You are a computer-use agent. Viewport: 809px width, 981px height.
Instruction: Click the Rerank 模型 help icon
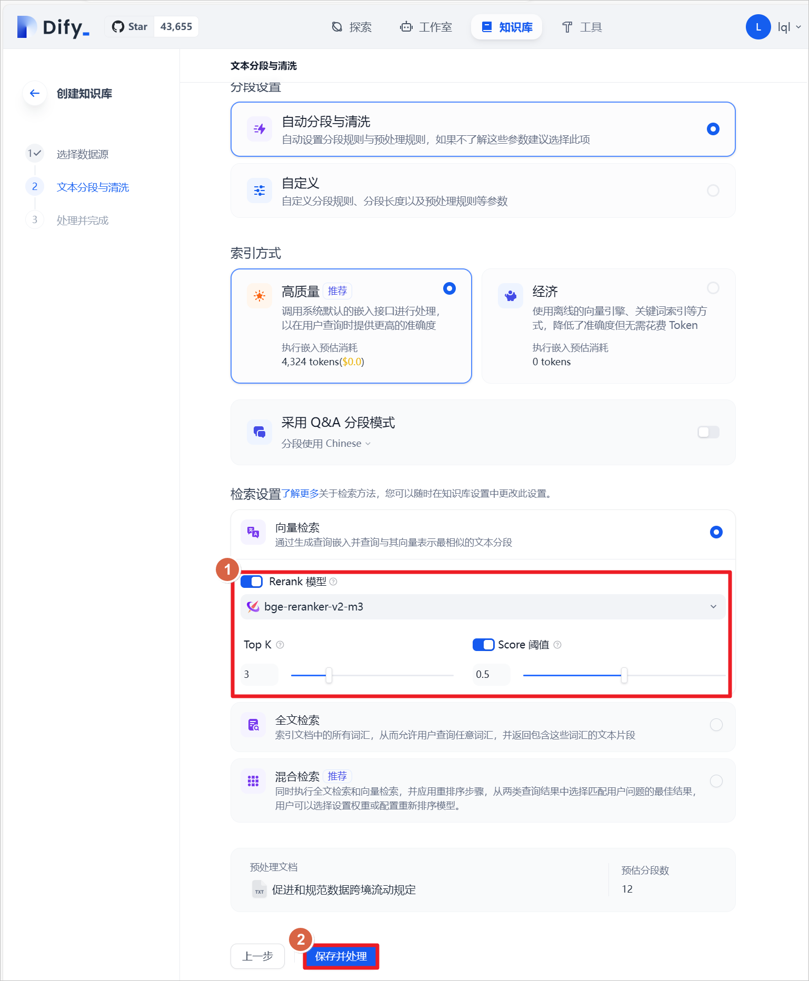(x=333, y=582)
